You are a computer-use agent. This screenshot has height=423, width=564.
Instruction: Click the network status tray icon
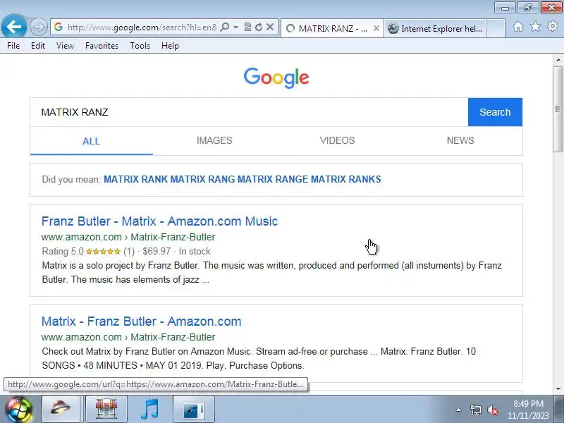click(x=475, y=410)
